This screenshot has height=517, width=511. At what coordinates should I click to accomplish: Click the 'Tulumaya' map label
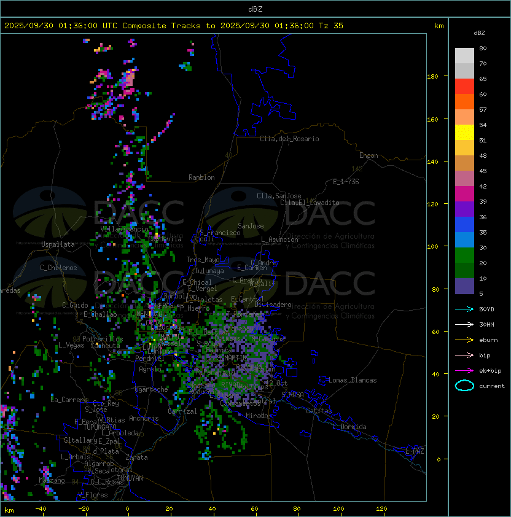(209, 271)
